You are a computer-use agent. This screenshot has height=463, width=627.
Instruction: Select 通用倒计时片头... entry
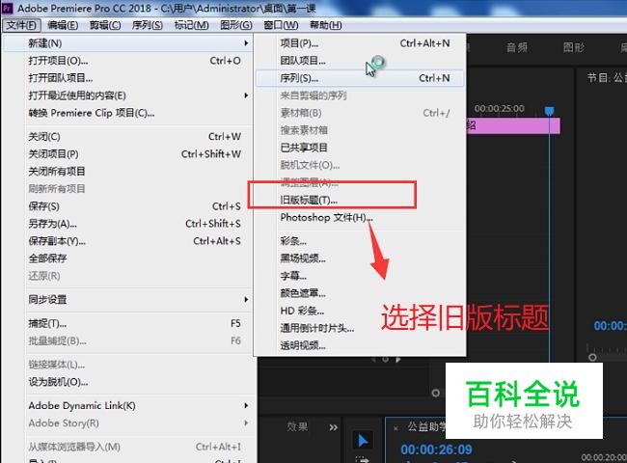click(x=360, y=328)
